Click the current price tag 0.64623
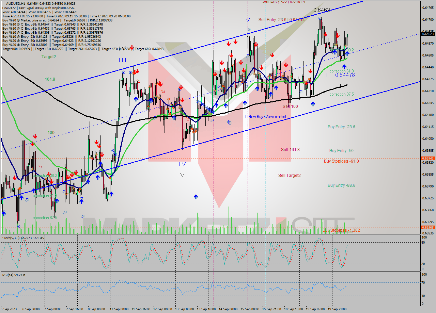 click(x=428, y=34)
